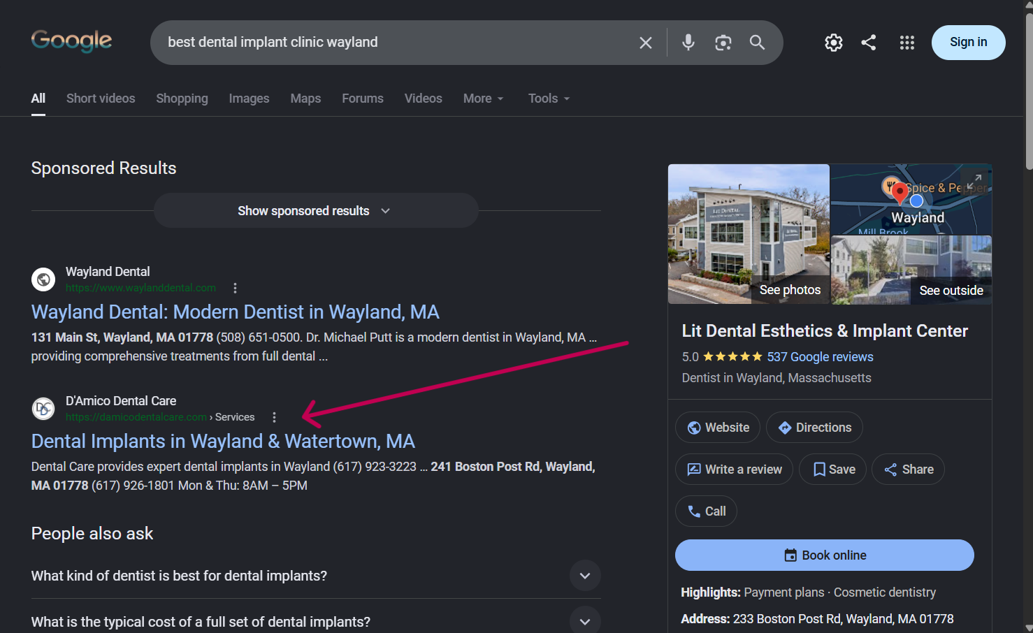The width and height of the screenshot is (1033, 633).
Task: Switch to the Images tab
Action: click(x=249, y=99)
